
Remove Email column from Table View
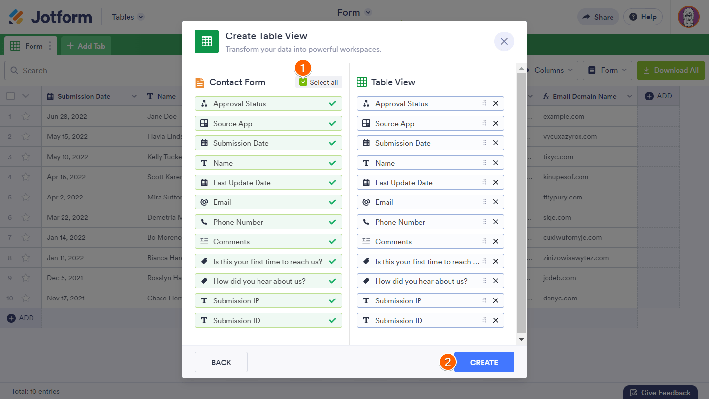(496, 202)
